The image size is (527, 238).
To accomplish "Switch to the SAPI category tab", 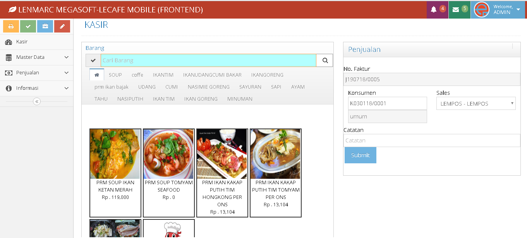I will click(276, 87).
